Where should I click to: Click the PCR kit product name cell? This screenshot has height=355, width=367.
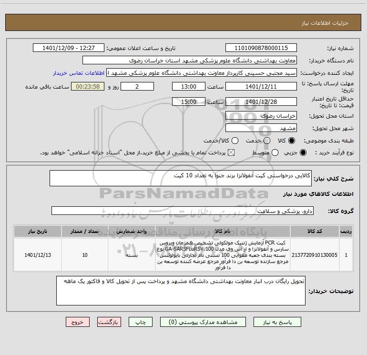tap(223, 255)
